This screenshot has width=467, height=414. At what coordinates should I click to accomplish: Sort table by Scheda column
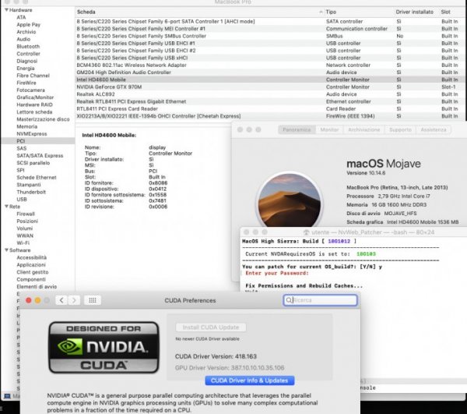click(x=199, y=12)
